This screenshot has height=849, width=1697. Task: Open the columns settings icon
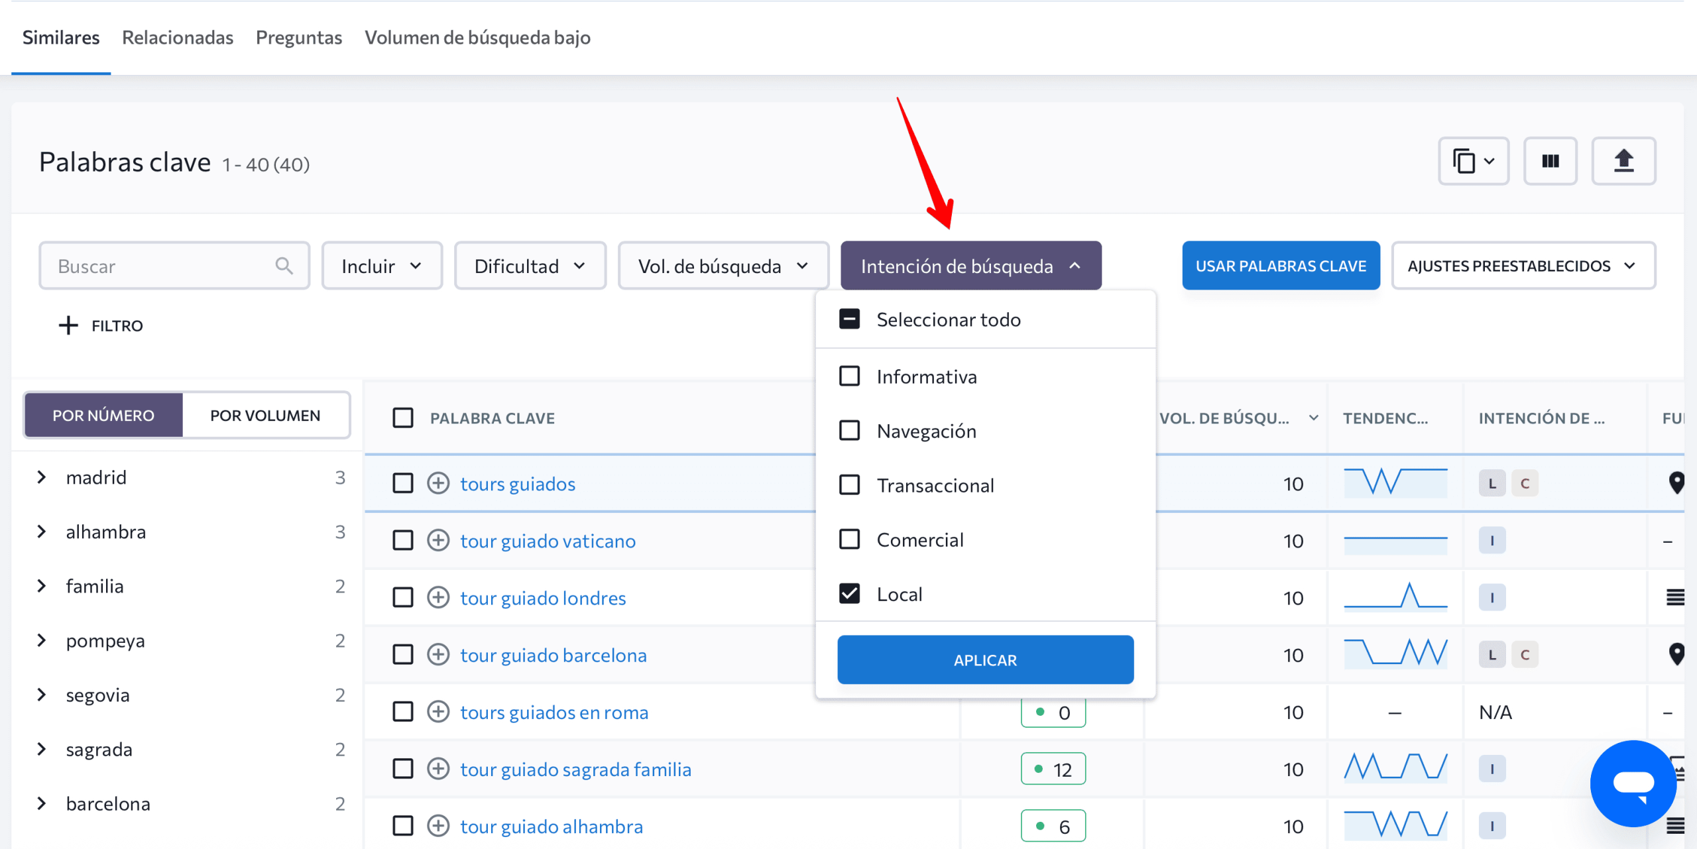[1550, 161]
